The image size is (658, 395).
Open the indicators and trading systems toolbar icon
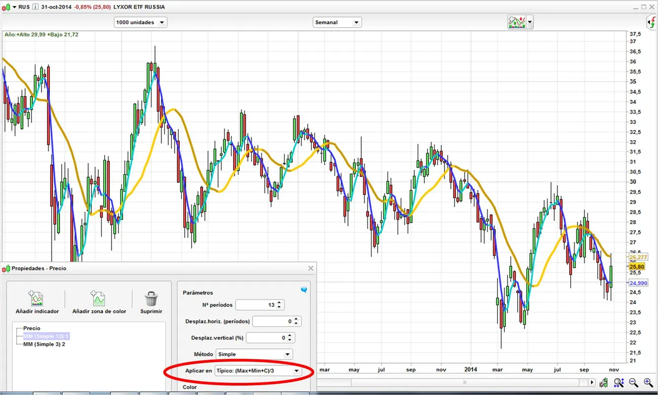[516, 22]
